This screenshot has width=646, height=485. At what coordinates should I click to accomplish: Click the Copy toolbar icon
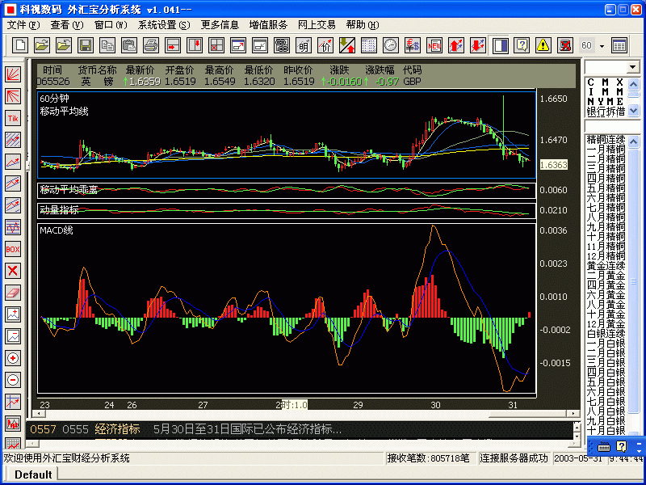(107, 45)
